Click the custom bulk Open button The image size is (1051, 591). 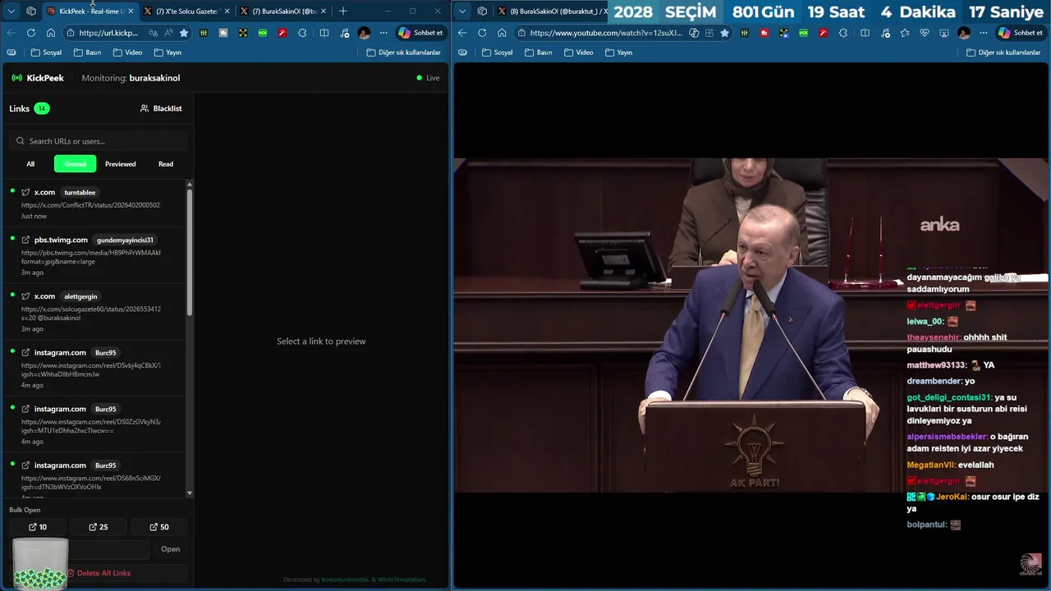[x=170, y=549]
